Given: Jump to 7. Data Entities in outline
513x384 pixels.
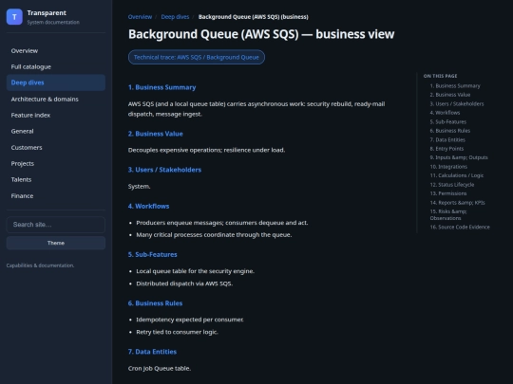Looking at the screenshot, I should click(447, 139).
